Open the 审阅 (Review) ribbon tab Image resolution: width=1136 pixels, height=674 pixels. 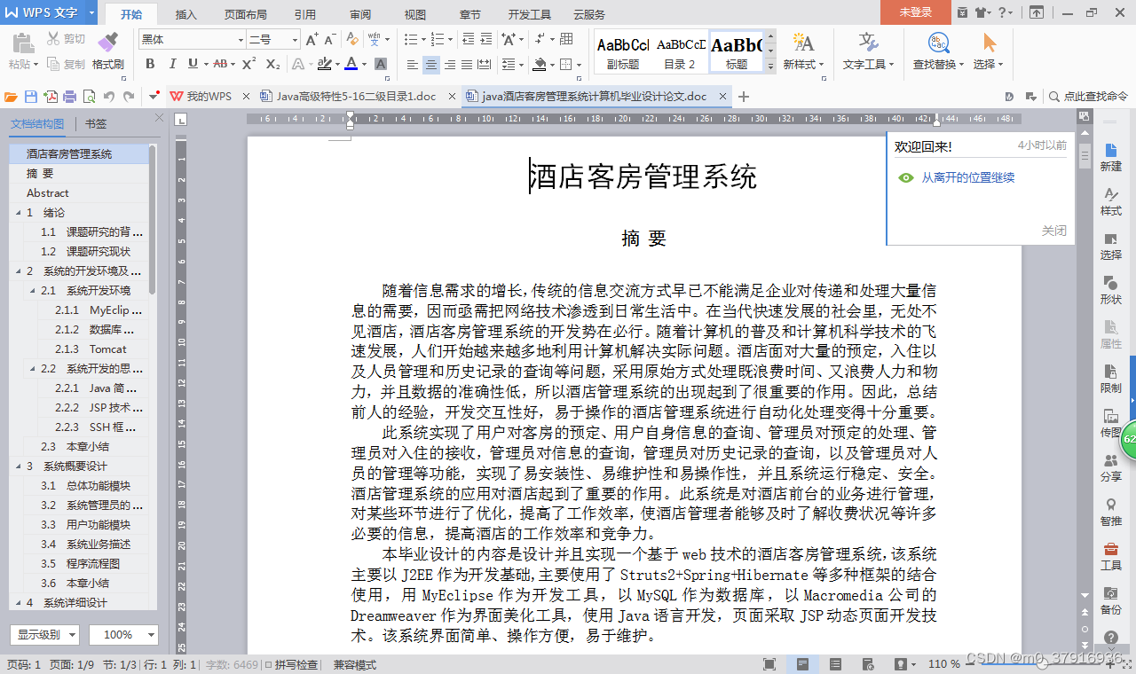360,14
